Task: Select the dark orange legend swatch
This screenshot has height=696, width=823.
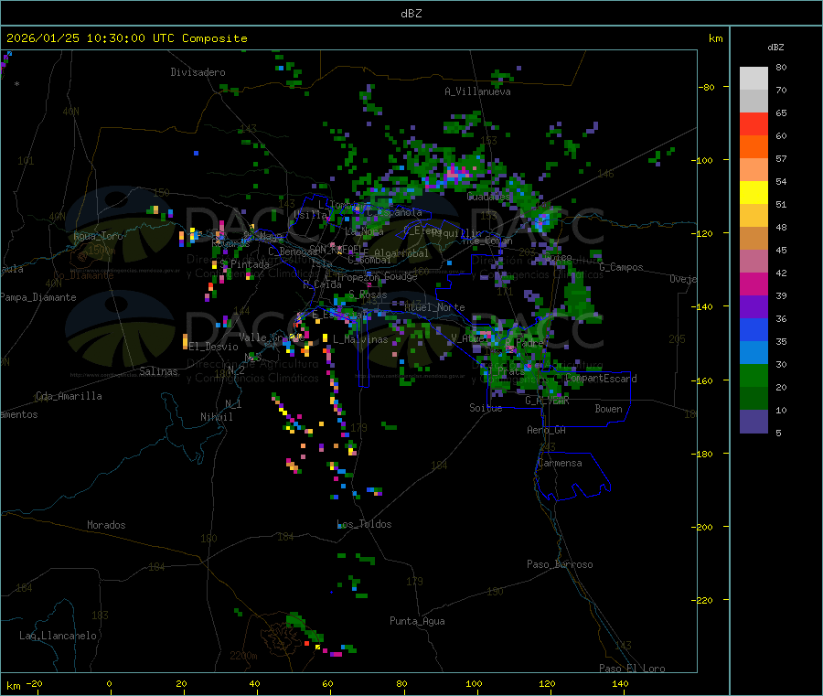Action: (754, 147)
